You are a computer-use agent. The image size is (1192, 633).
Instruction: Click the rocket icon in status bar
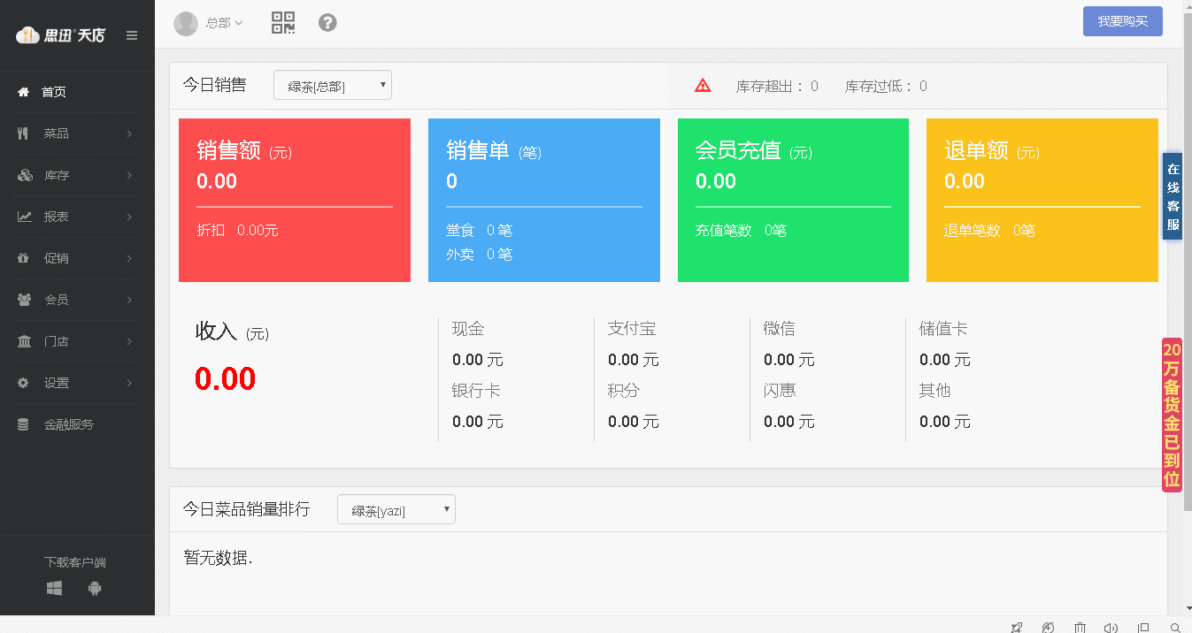coord(1016,627)
